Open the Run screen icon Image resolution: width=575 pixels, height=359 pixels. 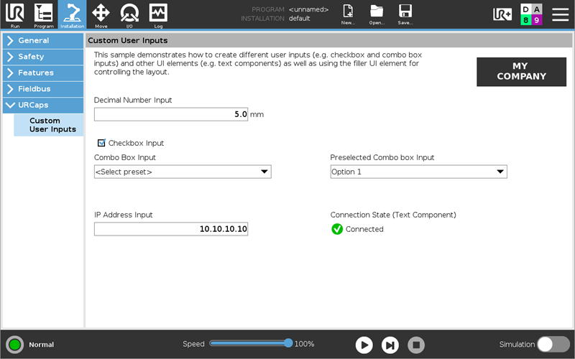(15, 14)
